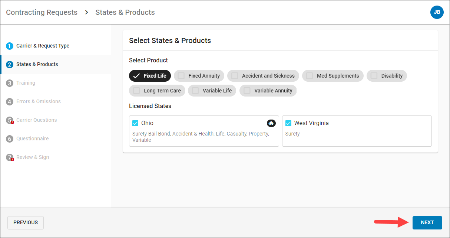Click the PREVIOUS button
The height and width of the screenshot is (238, 450).
click(26, 223)
